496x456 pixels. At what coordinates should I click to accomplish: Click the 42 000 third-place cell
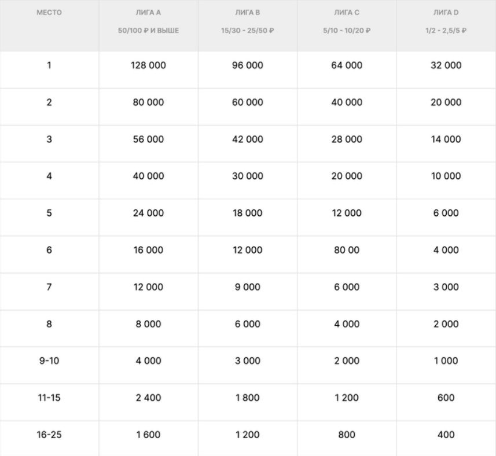click(x=248, y=139)
